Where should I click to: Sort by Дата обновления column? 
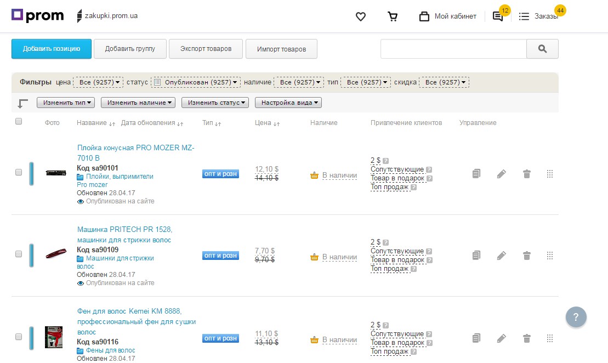click(152, 123)
